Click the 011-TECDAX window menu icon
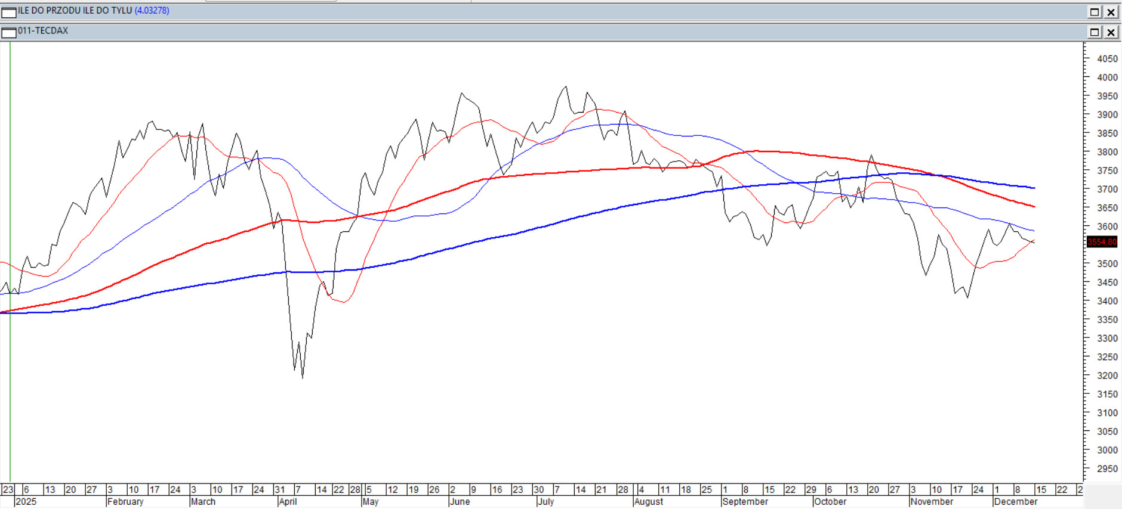 pyautogui.click(x=8, y=32)
